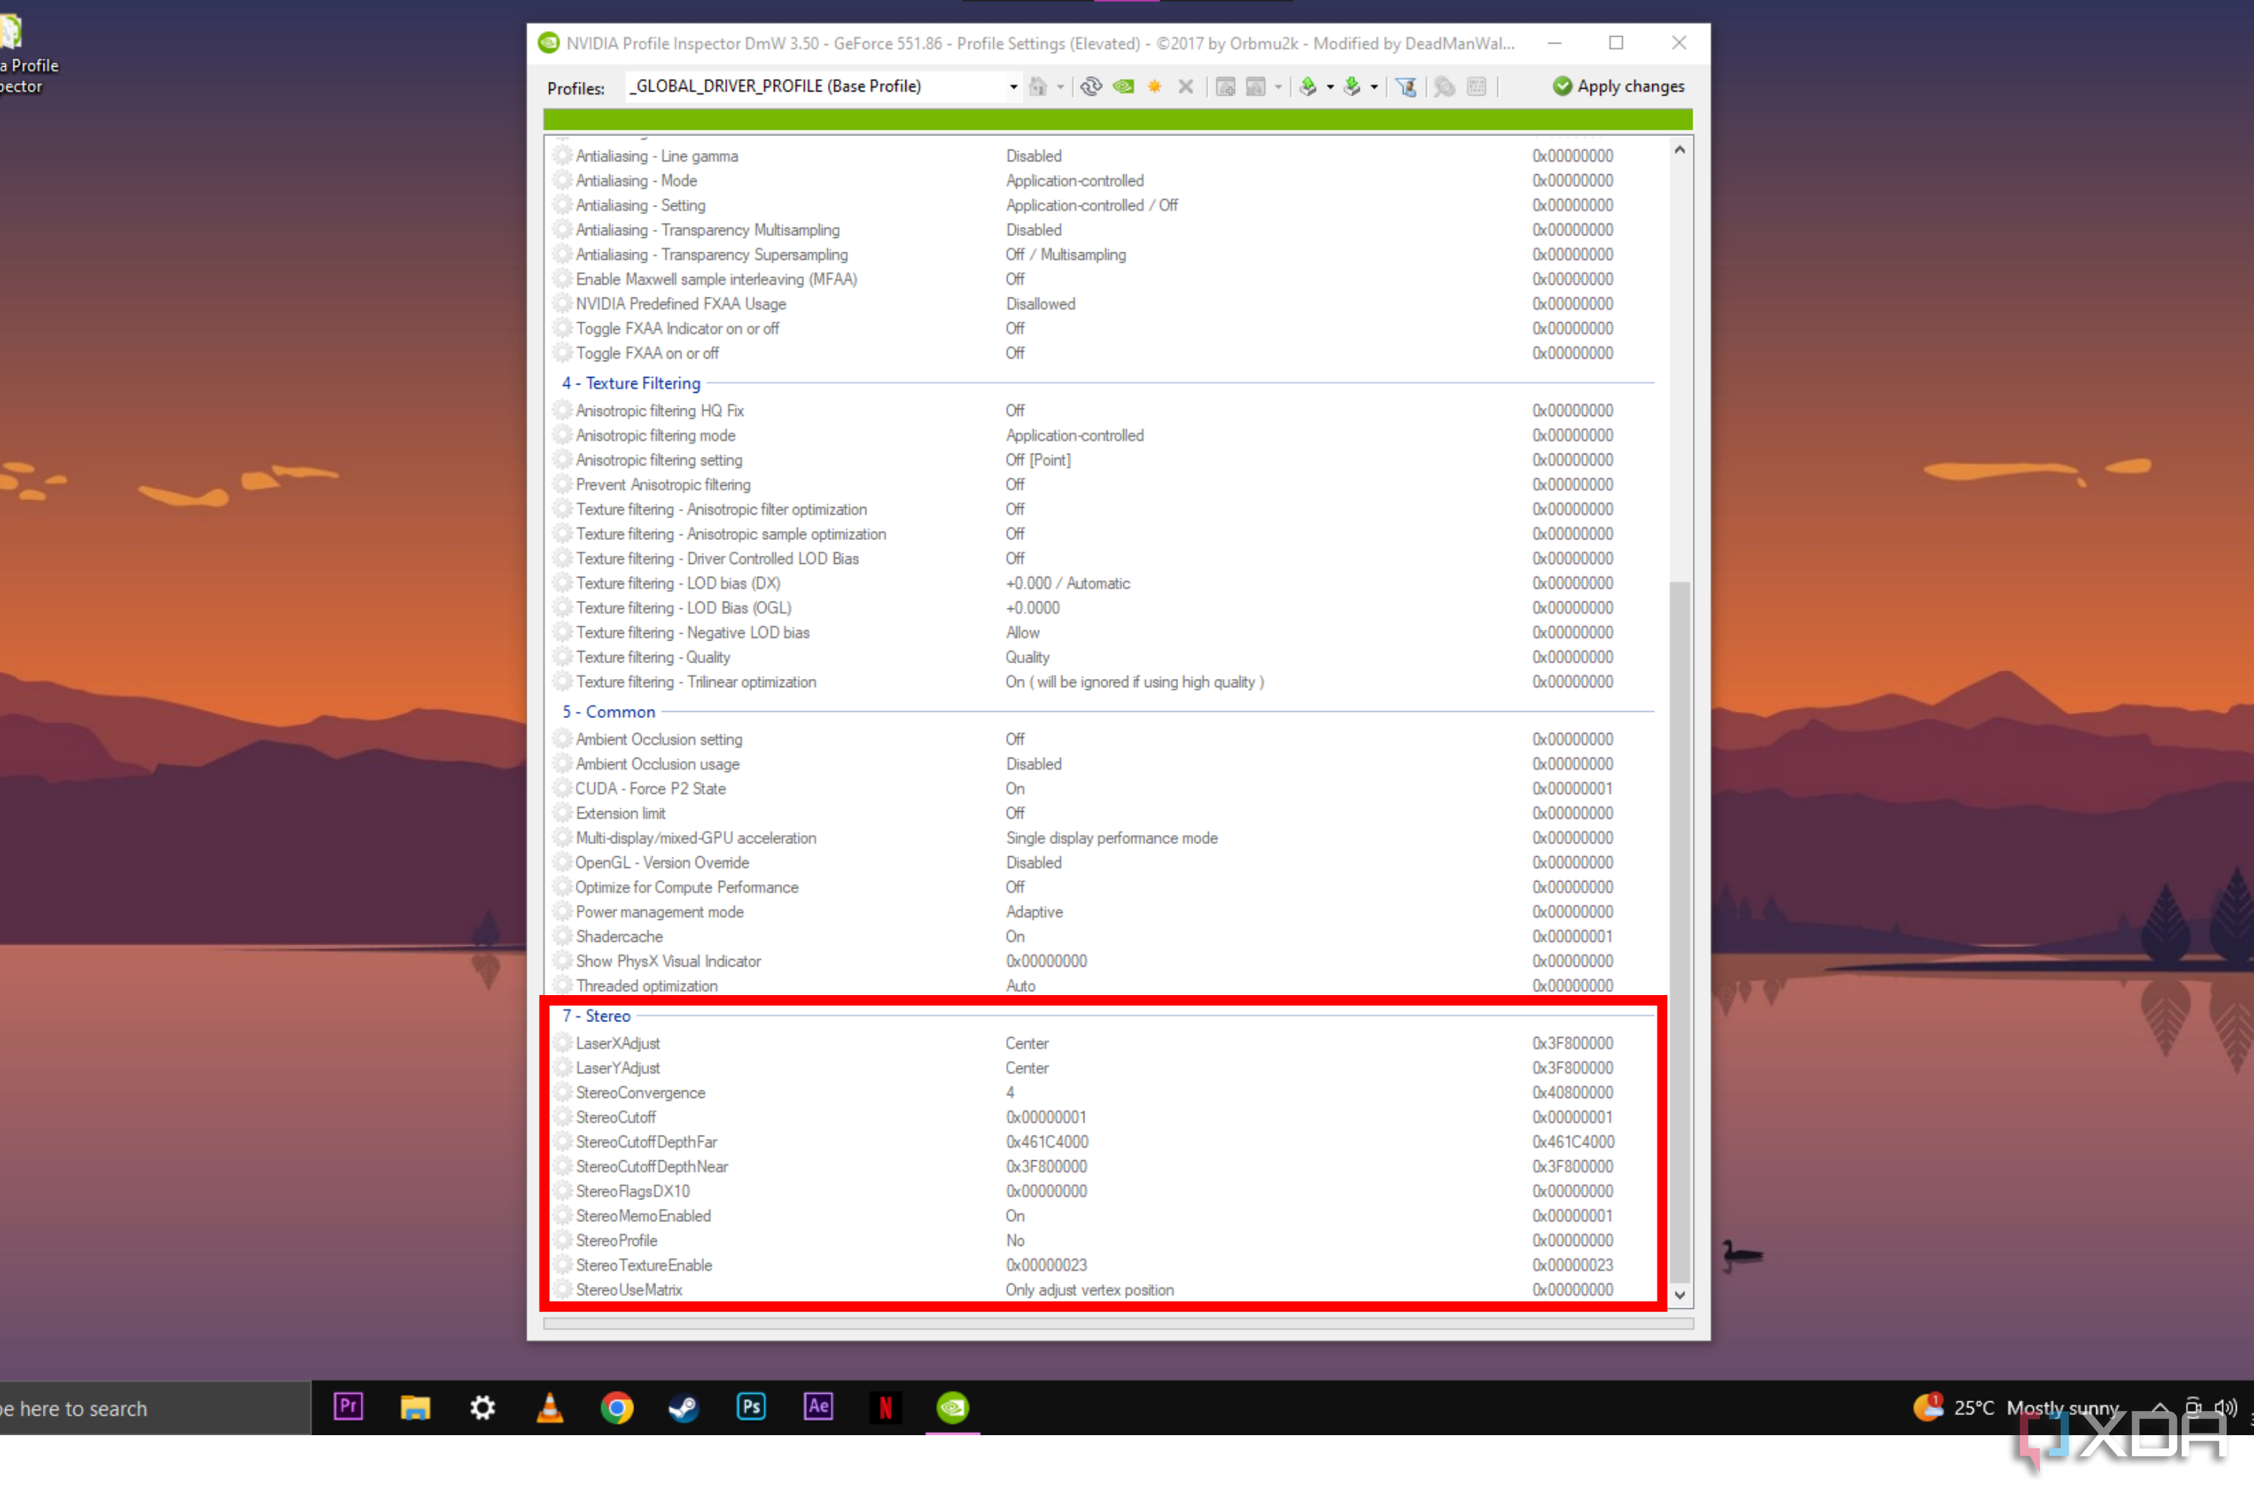Launch Steam from the taskbar
This screenshot has width=2254, height=1502.
click(684, 1407)
